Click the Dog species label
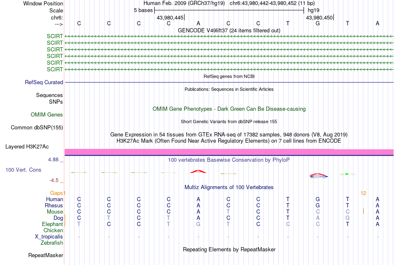Viewport: 394px width, 265px height. (58, 218)
